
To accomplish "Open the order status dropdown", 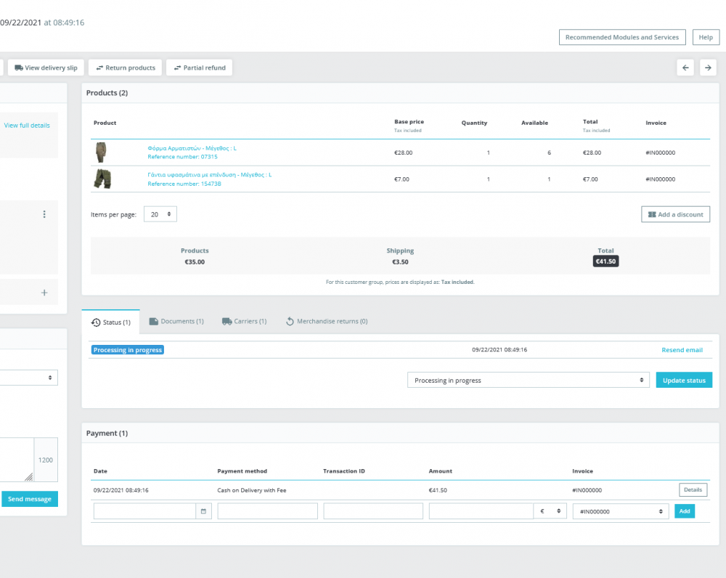I will coord(528,380).
